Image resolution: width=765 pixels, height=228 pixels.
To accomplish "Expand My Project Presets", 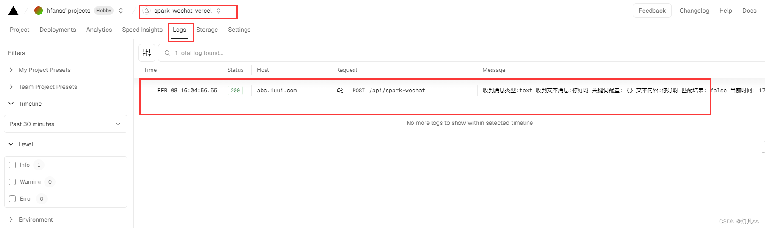I will [x=45, y=70].
